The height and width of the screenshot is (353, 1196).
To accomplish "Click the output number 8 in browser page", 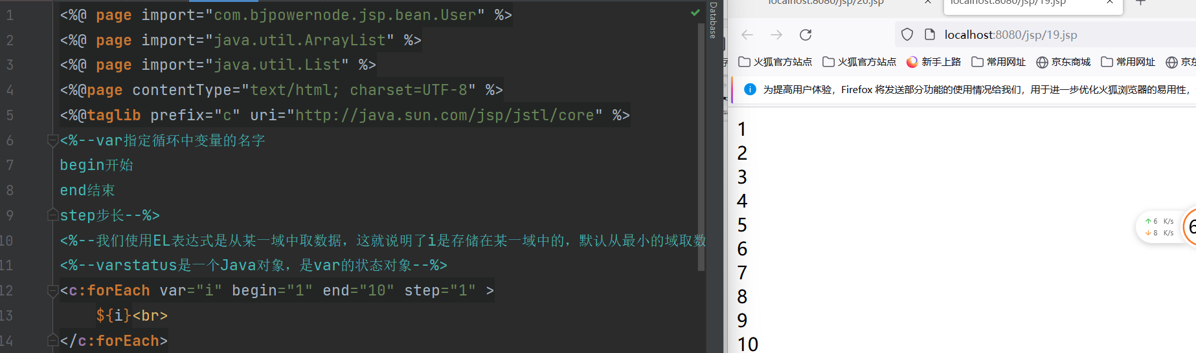I will 742,297.
